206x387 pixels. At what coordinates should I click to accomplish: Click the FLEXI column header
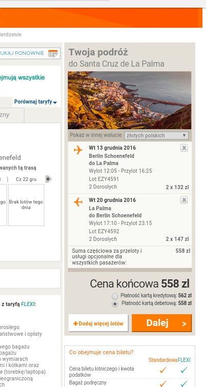coord(184,360)
